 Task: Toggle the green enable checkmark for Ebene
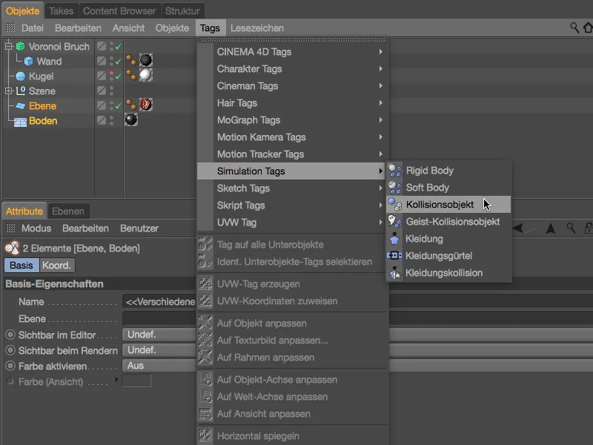[119, 106]
